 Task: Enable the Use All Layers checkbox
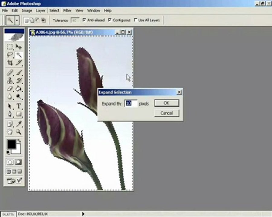135,20
